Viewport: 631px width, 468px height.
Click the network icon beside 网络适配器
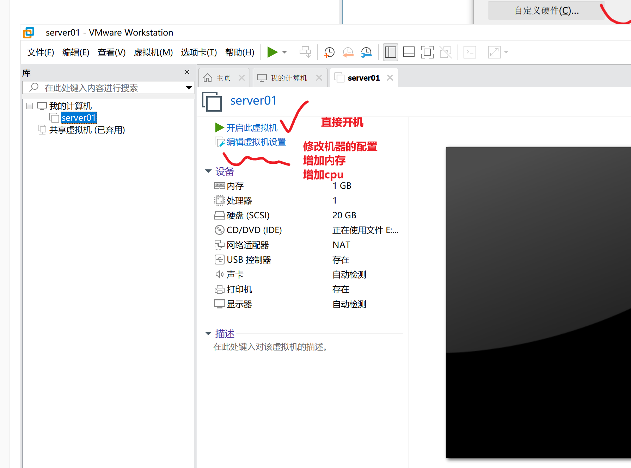pos(219,245)
